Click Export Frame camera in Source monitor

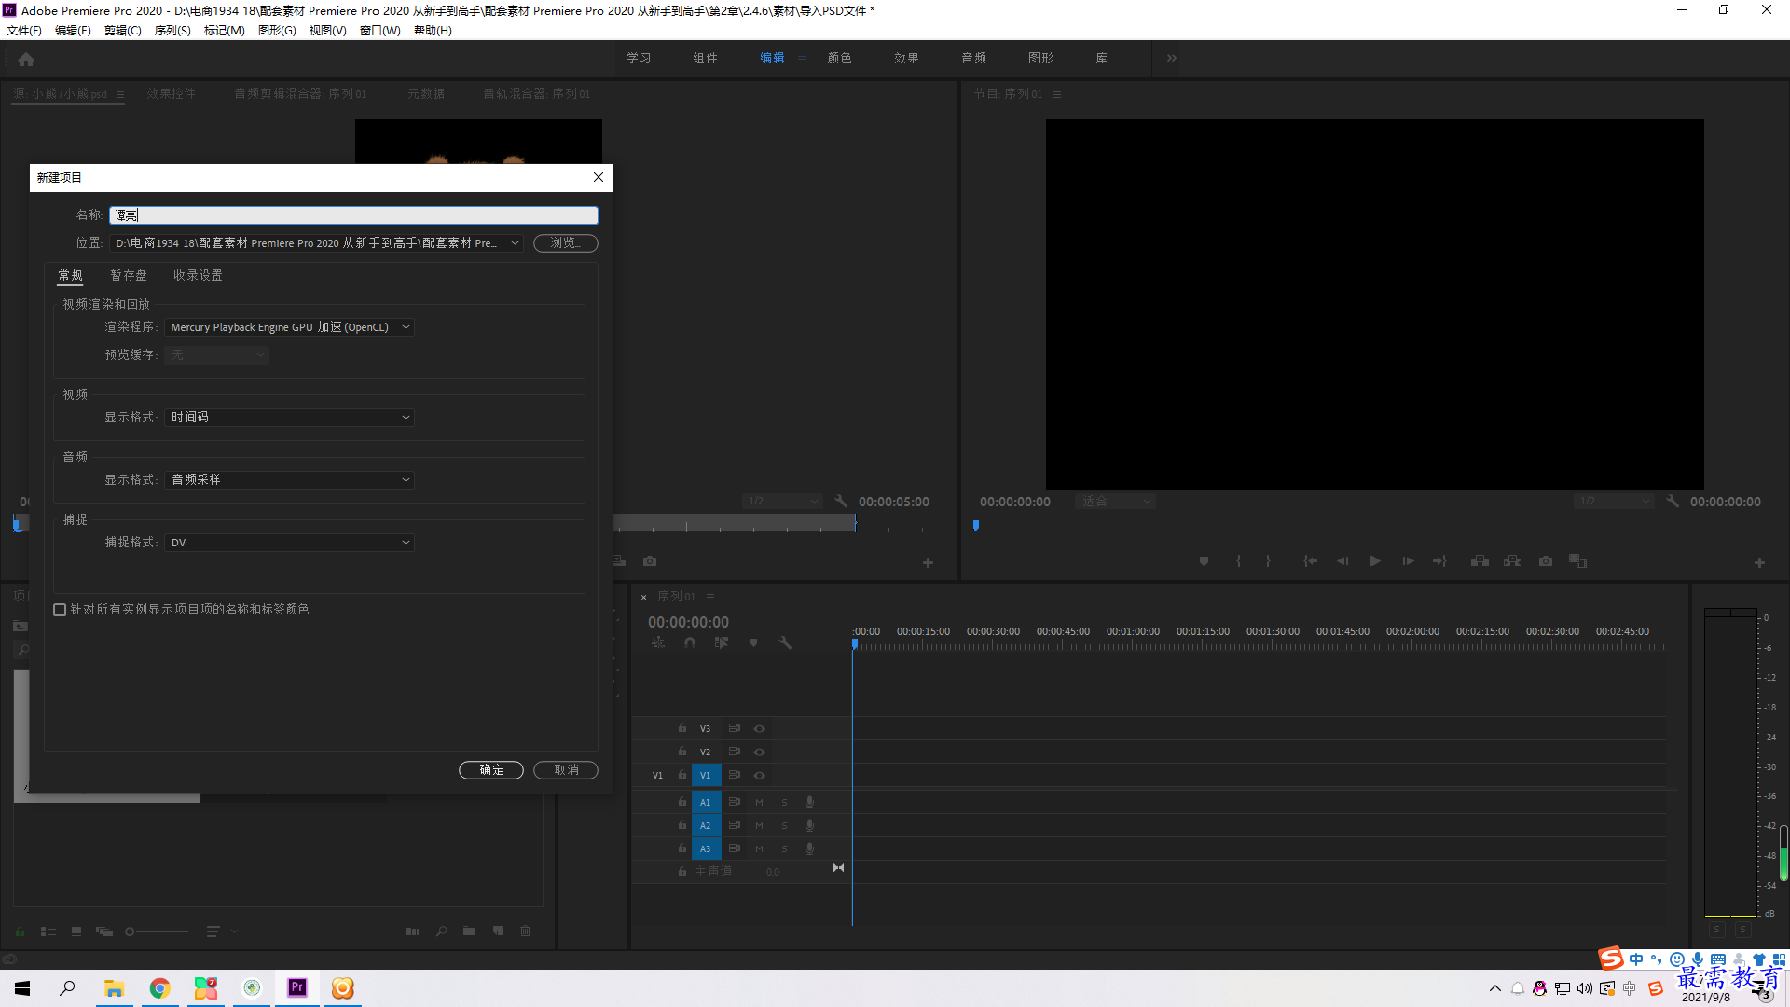point(650,561)
